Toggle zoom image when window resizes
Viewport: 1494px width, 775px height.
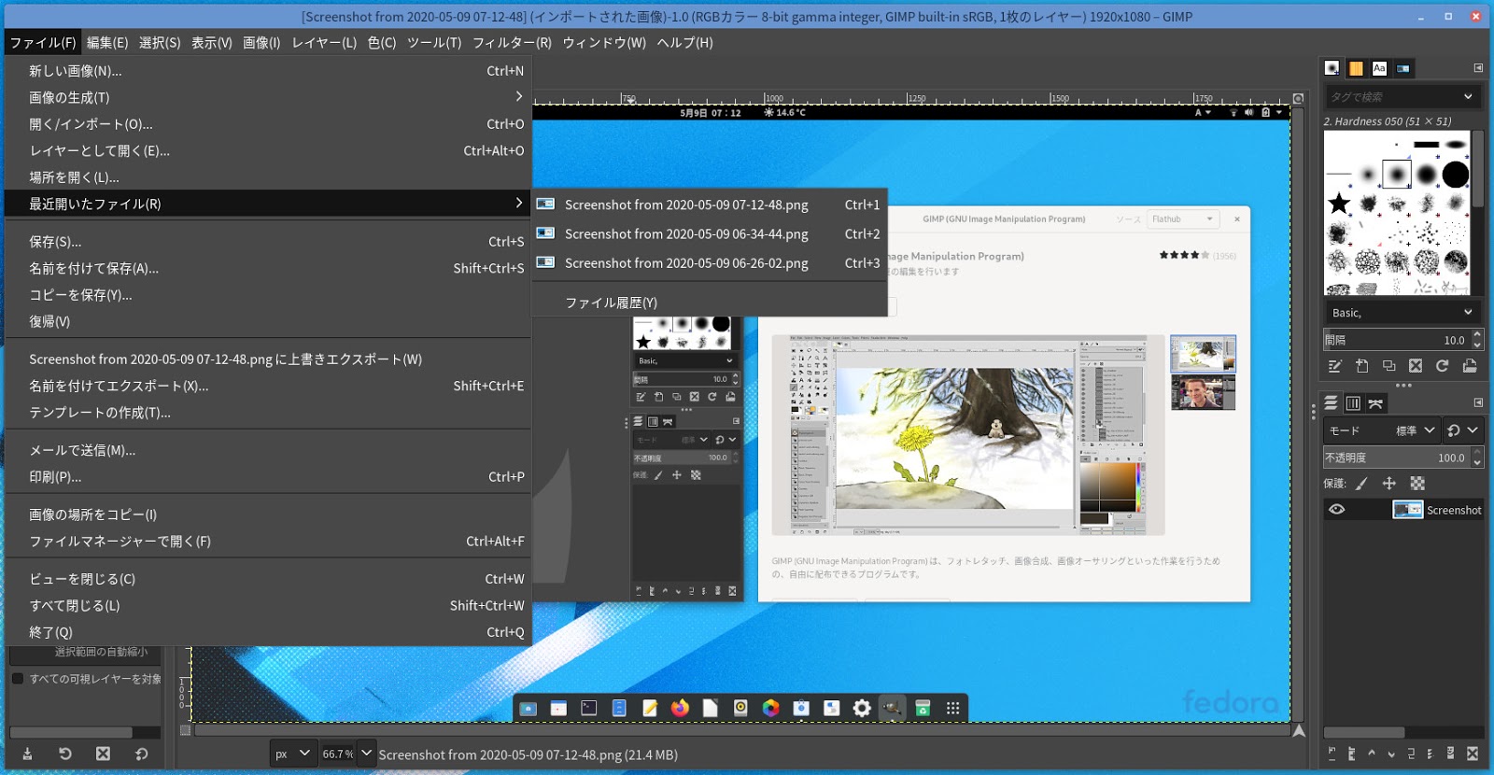(1298, 98)
